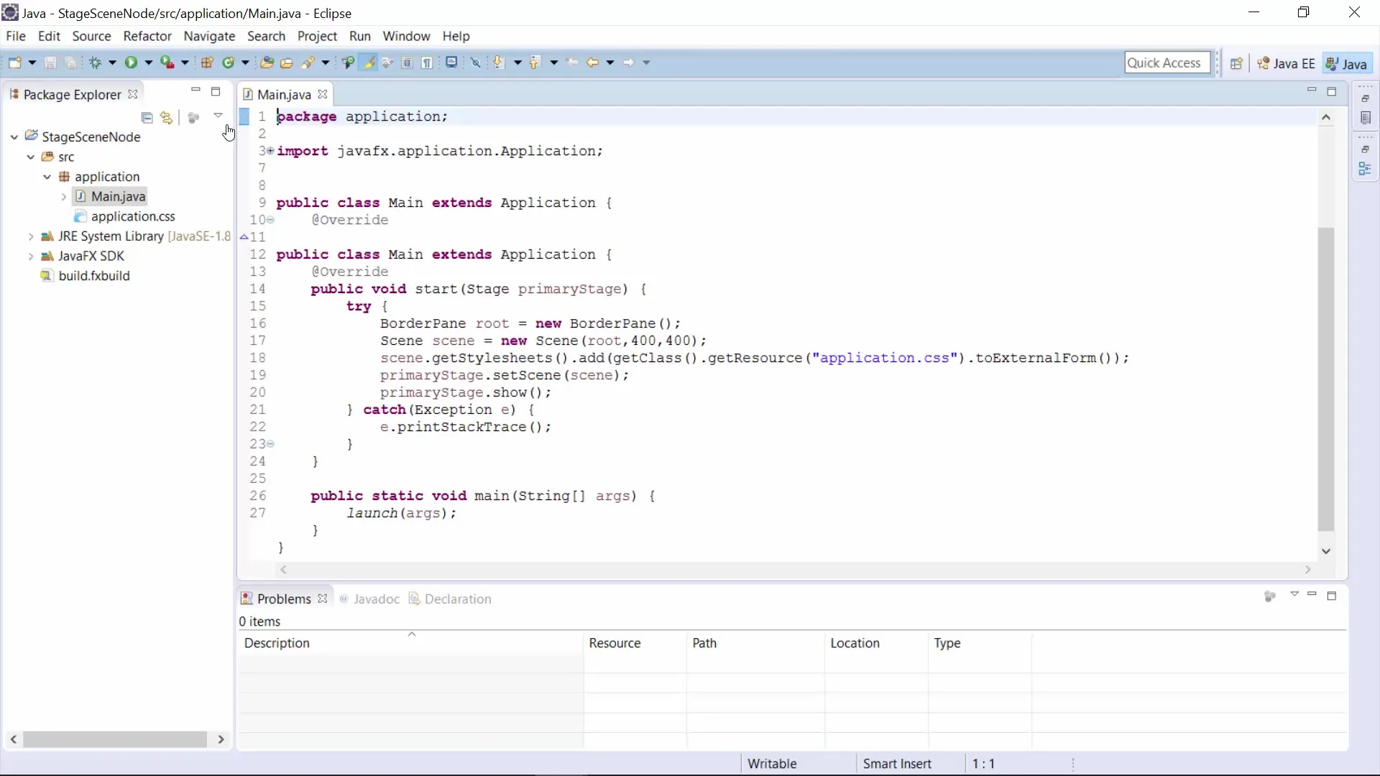The width and height of the screenshot is (1380, 776).
Task: Open Package Explorer View Menu triangle
Action: click(218, 116)
